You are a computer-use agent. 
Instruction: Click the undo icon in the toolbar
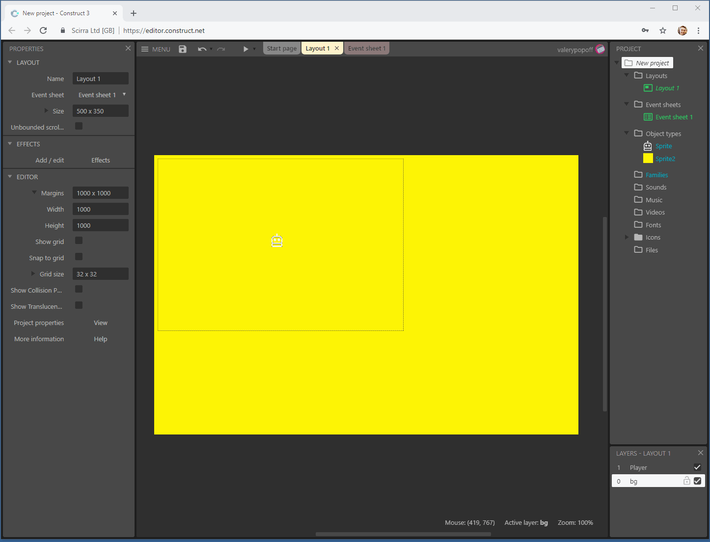[x=203, y=49]
